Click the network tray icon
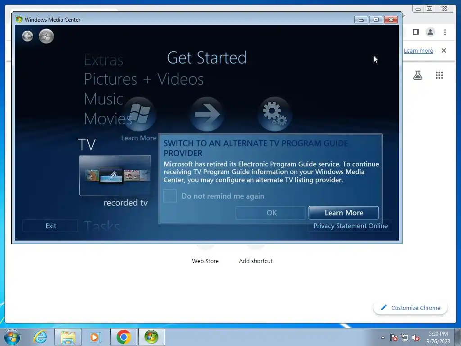The width and height of the screenshot is (461, 346). [x=405, y=337]
